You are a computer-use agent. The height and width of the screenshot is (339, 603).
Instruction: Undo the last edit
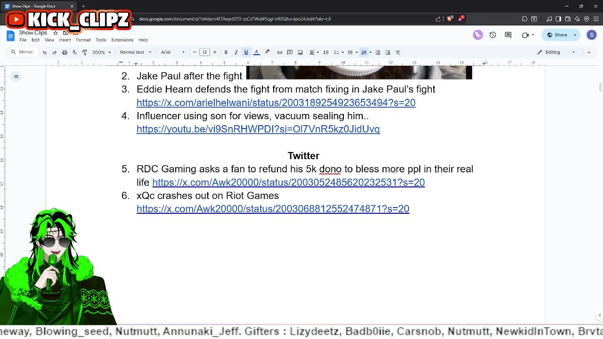44,52
